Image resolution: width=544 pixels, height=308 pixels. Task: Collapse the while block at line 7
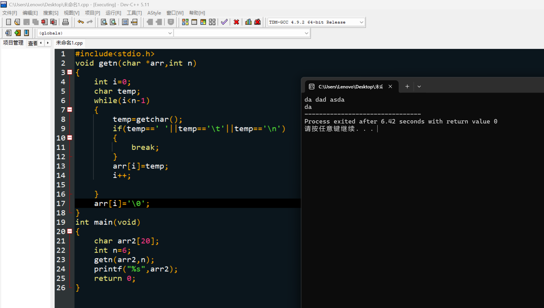click(x=70, y=110)
